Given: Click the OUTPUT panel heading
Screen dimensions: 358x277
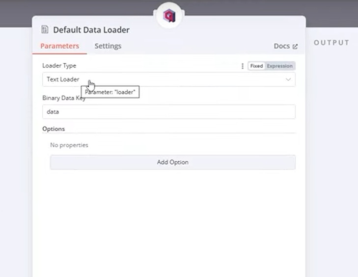Looking at the screenshot, I should pyautogui.click(x=331, y=43).
